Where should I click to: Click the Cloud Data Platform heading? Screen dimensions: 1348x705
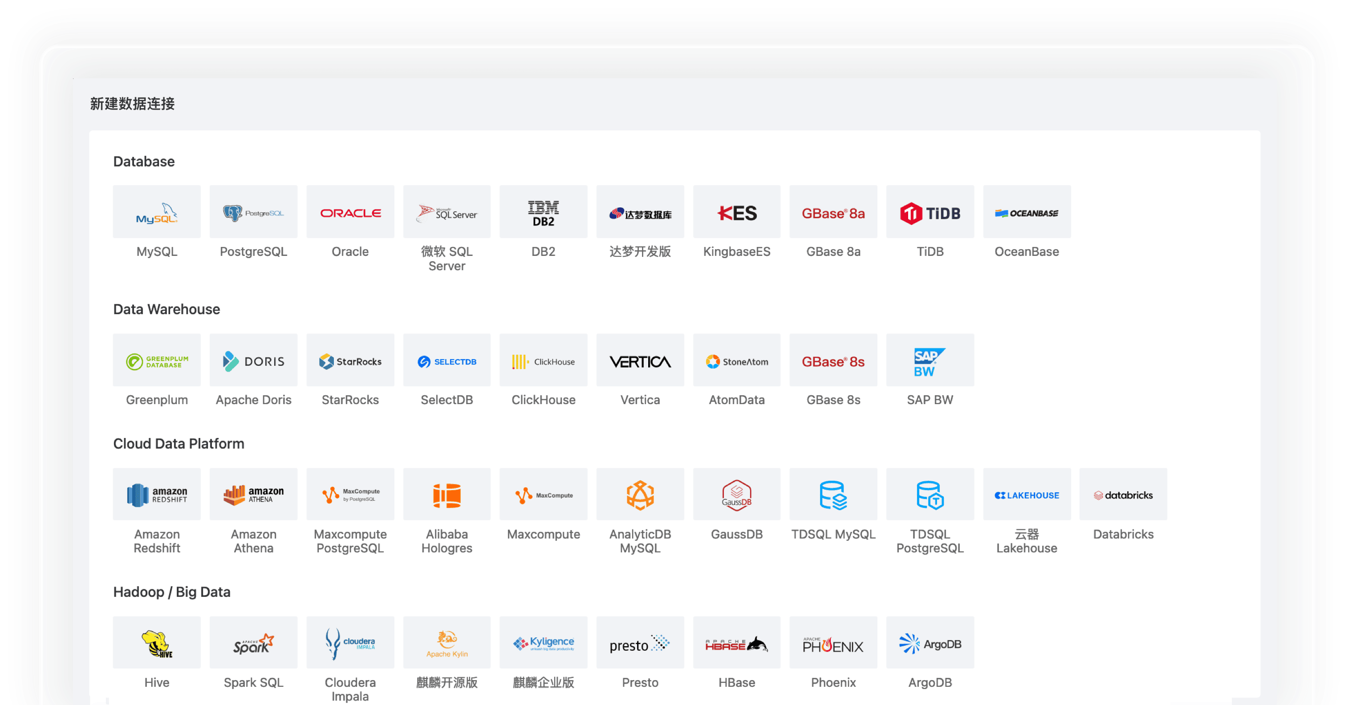tap(179, 444)
